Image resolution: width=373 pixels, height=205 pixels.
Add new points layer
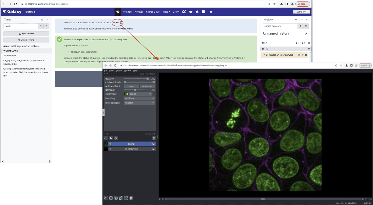coord(106,138)
